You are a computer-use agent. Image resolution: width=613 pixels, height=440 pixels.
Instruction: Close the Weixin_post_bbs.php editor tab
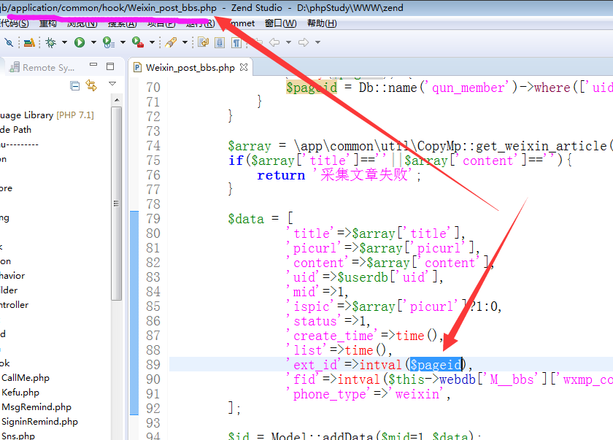point(244,67)
